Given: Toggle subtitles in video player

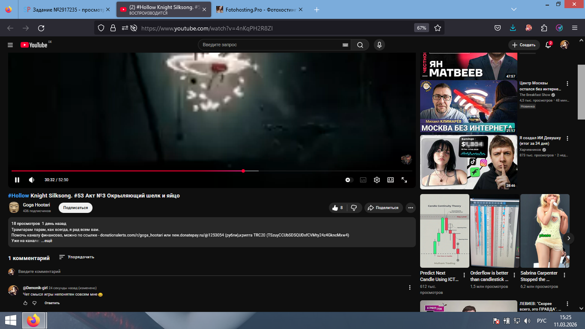Looking at the screenshot, I should [x=363, y=180].
